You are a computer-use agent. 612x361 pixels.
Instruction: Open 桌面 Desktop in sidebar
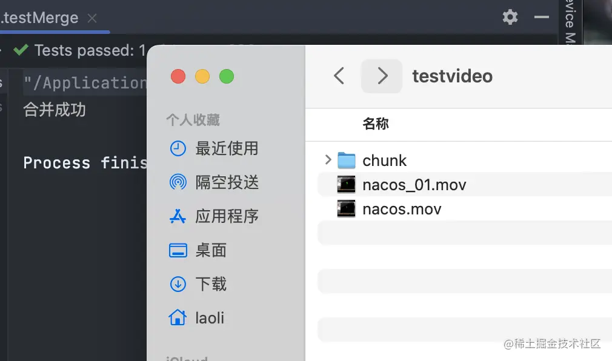click(210, 250)
